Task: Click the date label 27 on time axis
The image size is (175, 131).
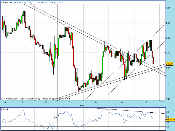Action: (x=161, y=102)
